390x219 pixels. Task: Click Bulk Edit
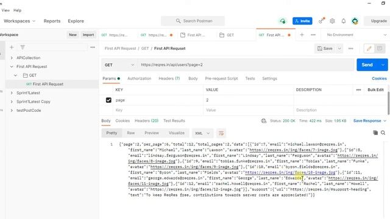click(x=375, y=90)
